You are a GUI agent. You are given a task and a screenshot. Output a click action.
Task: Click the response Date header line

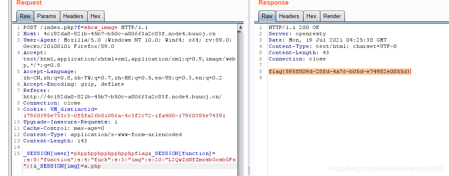pos(328,40)
